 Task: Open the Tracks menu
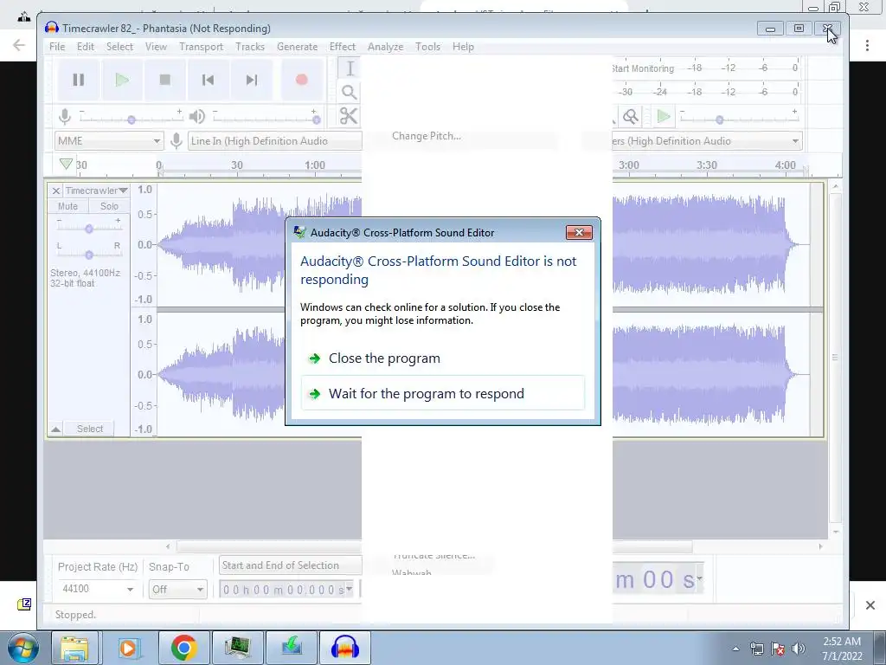[x=250, y=47]
